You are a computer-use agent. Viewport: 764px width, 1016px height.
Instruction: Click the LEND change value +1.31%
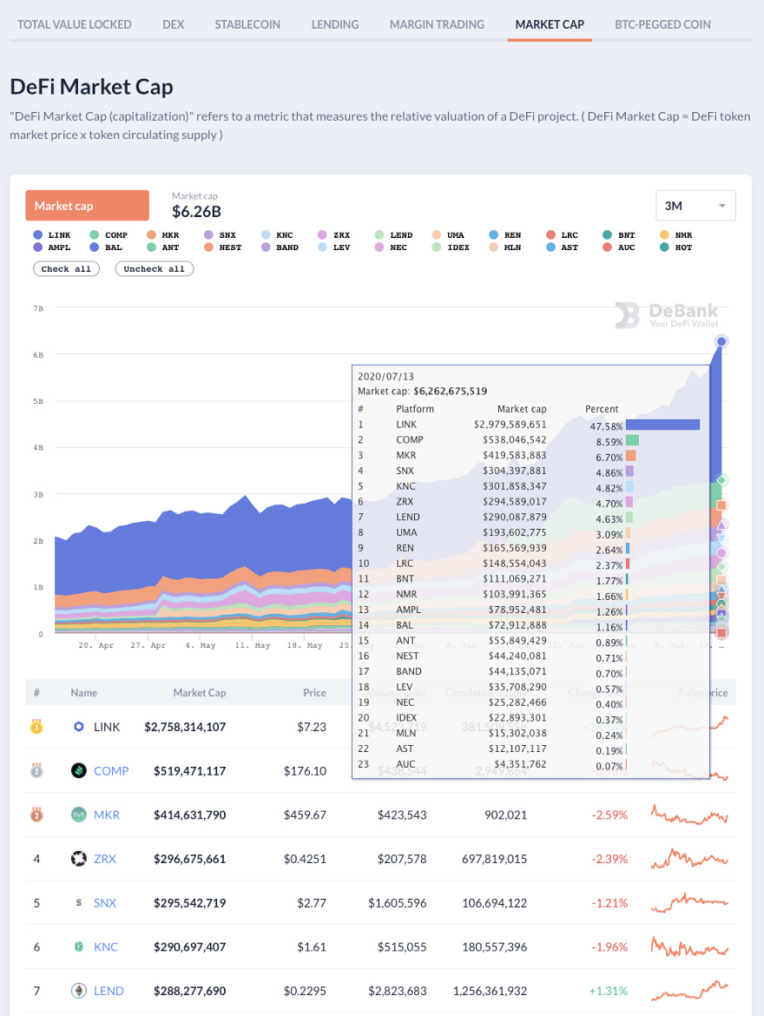[609, 991]
